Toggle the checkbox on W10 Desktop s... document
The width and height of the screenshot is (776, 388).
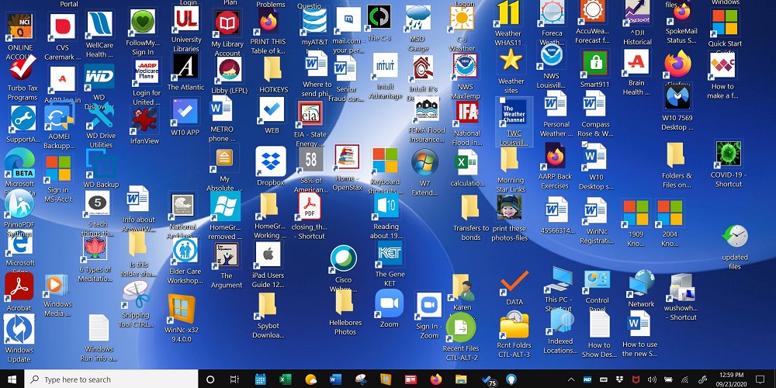(585, 144)
